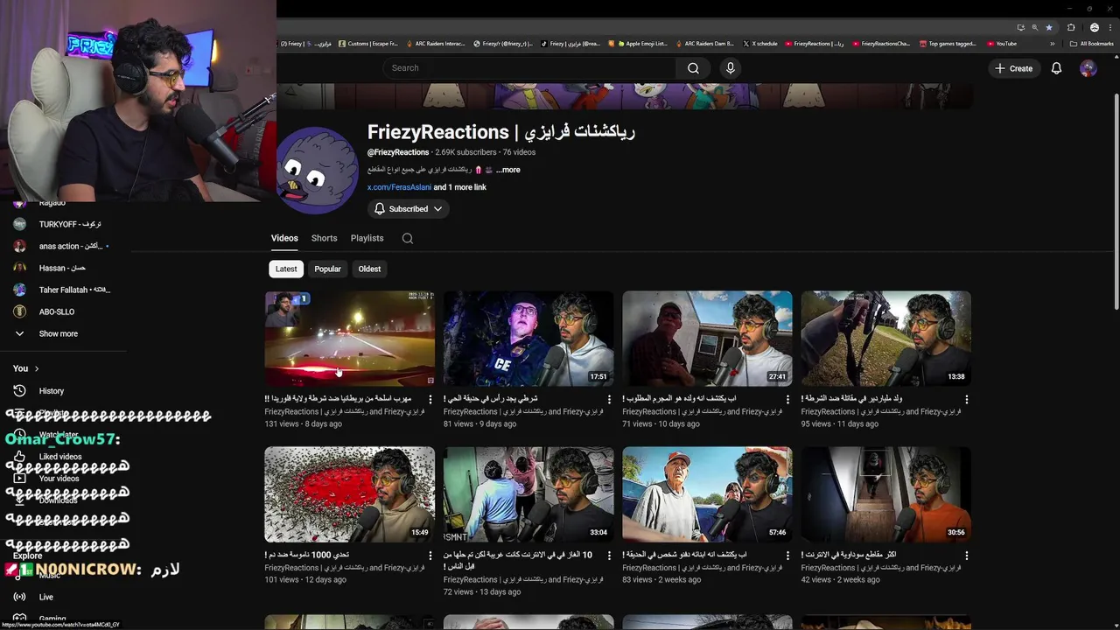Viewport: 1120px width, 630px height.
Task: Open more options for the 95 views video
Action: pos(966,400)
